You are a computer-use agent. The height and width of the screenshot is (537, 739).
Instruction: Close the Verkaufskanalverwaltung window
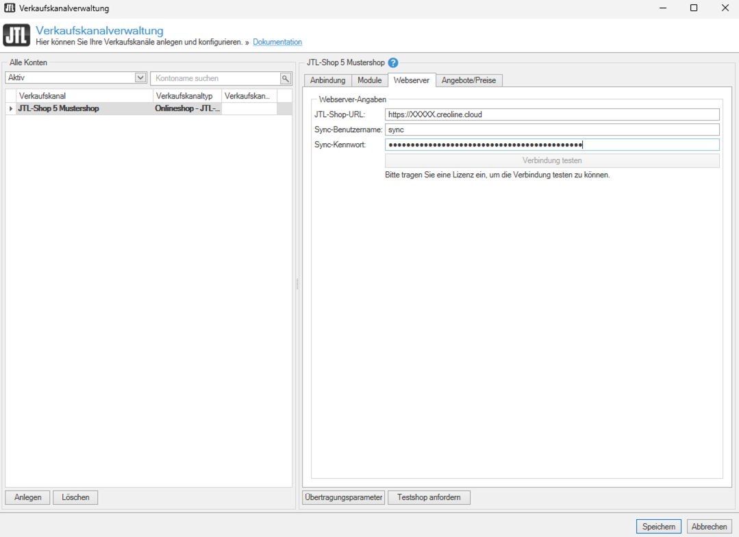point(725,8)
